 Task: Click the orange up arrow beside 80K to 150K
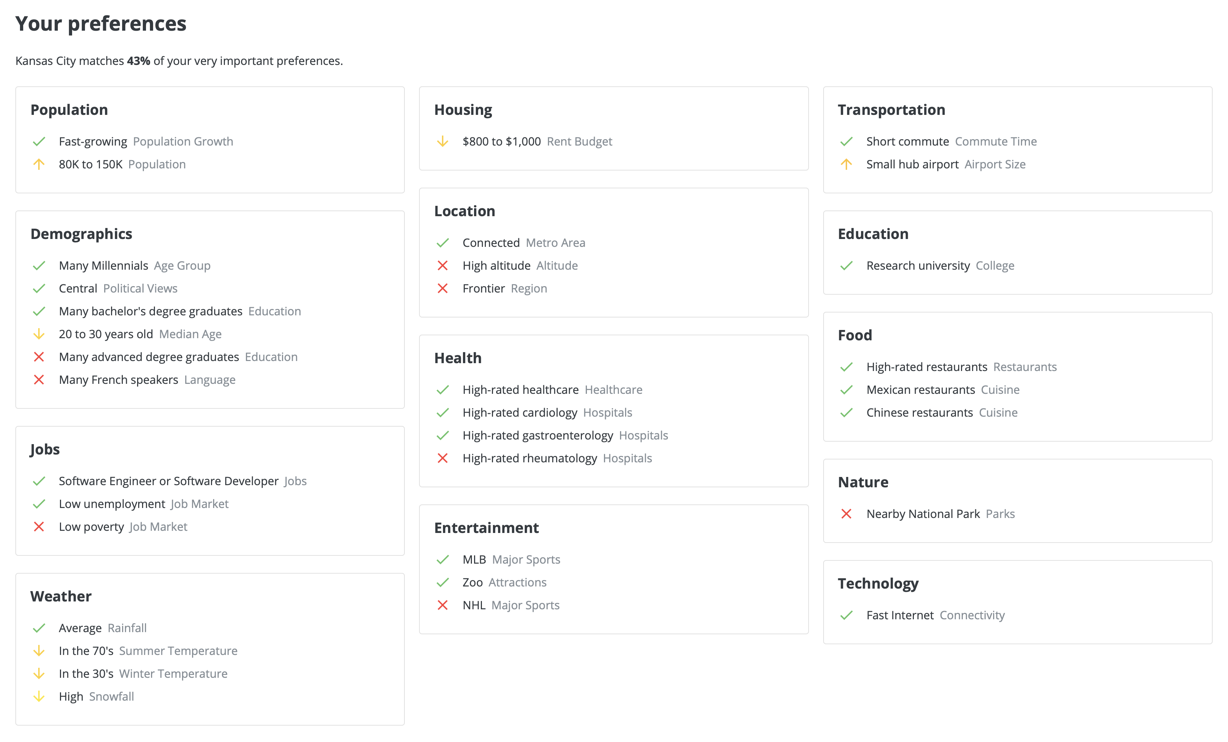(39, 164)
